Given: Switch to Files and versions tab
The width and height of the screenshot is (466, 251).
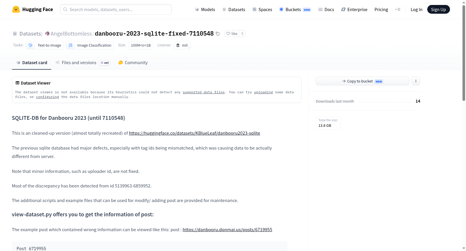Looking at the screenshot, I should pos(83,62).
